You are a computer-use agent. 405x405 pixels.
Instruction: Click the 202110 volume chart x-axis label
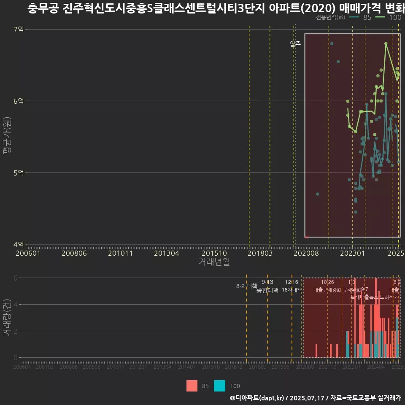click(327, 367)
